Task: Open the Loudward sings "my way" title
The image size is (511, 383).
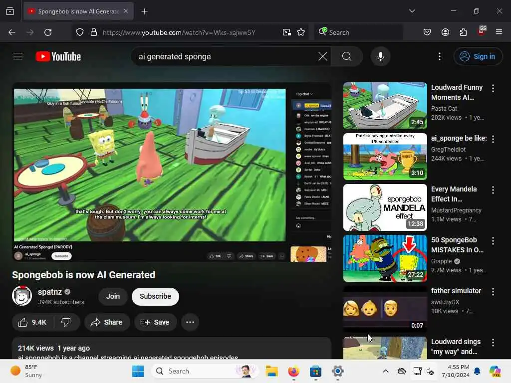Action: coord(456,347)
